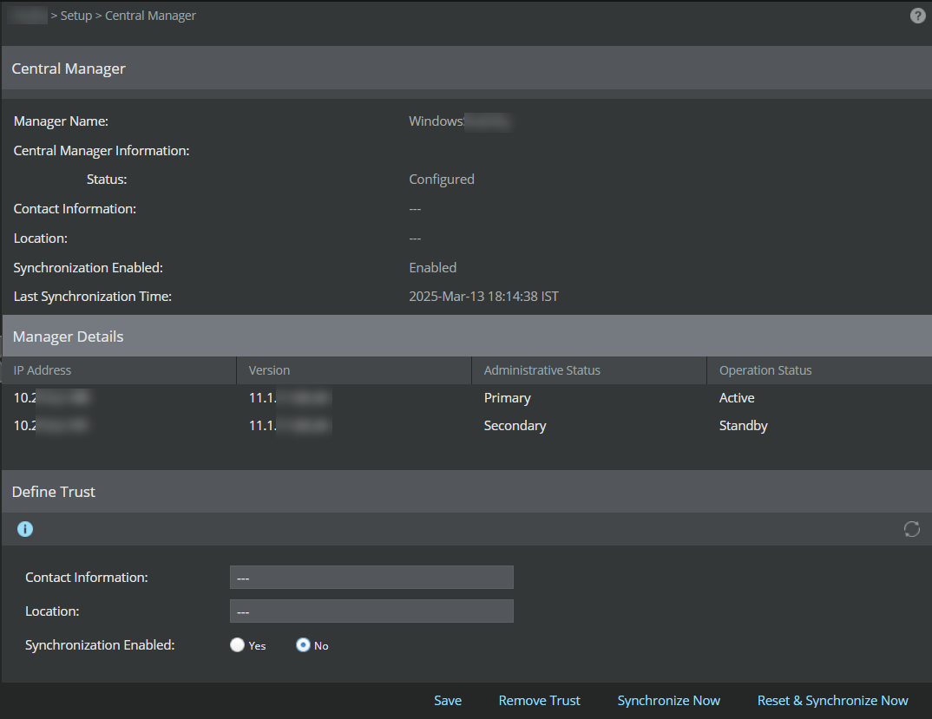Viewport: 932px width, 719px height.
Task: Click Central Manager in the breadcrumb
Action: coord(150,16)
